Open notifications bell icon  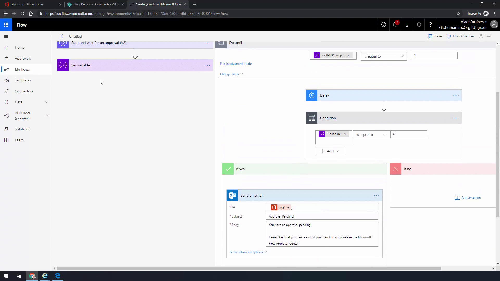[395, 24]
